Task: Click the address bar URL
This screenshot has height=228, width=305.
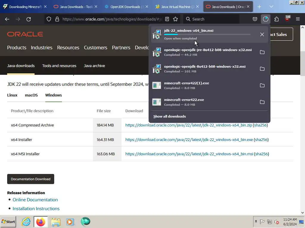Action: (x=112, y=19)
